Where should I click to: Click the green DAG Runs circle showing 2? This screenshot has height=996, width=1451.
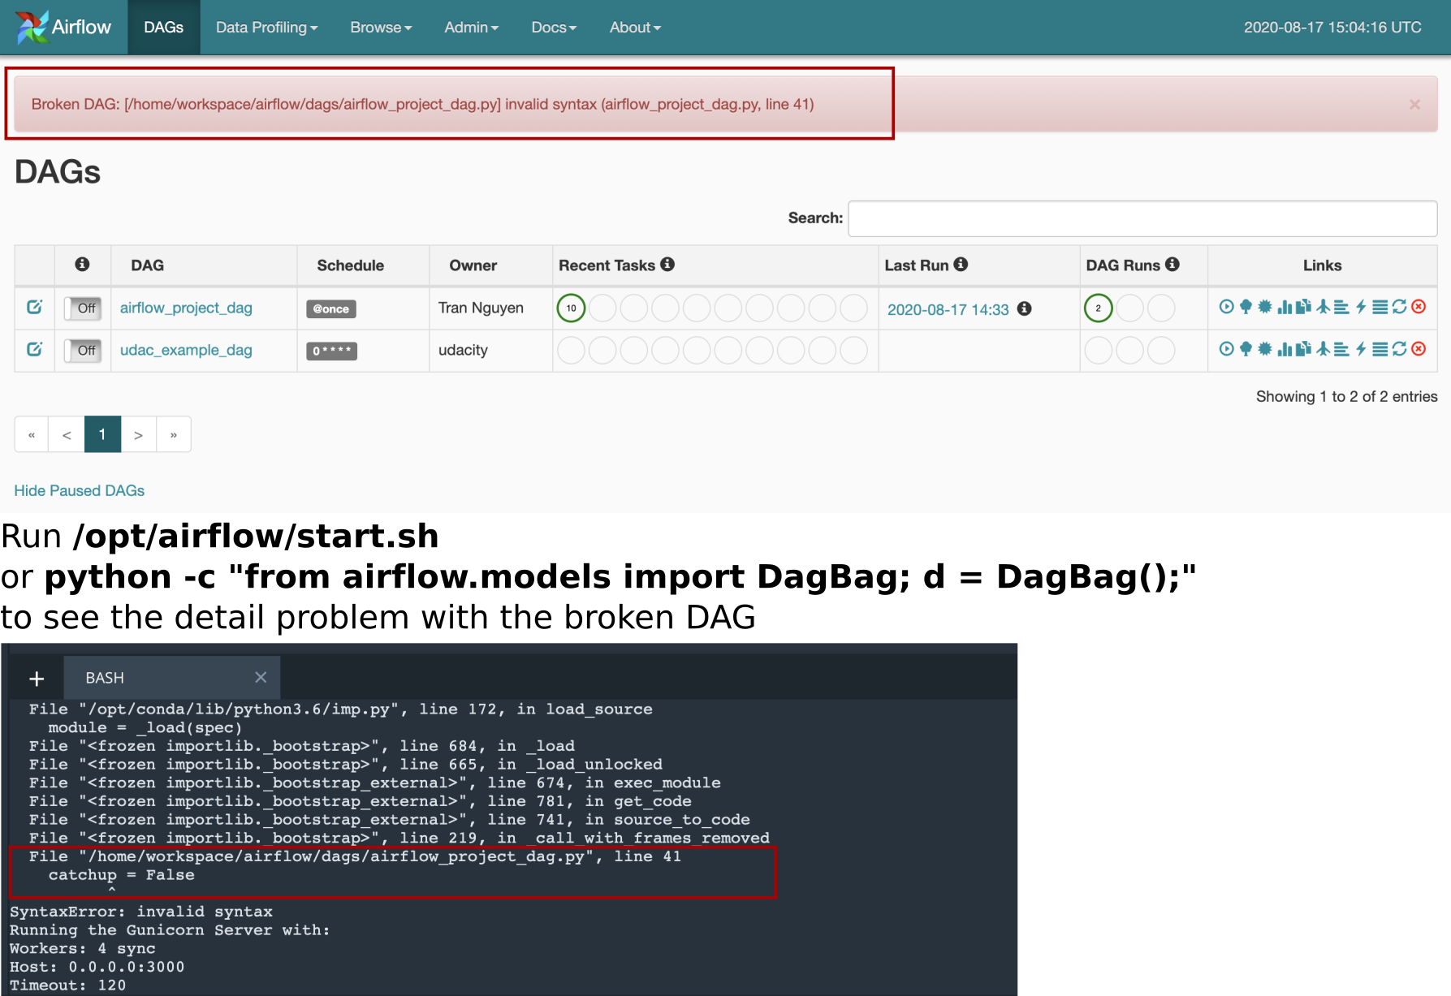pos(1098,308)
